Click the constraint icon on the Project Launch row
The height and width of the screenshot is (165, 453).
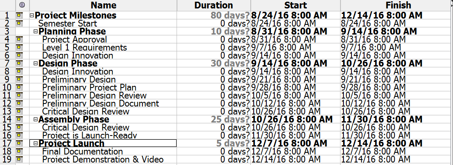20,143
